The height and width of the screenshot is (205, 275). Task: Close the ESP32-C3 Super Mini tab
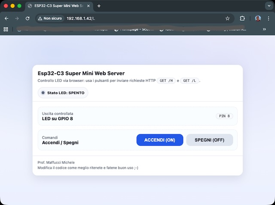pyautogui.click(x=89, y=6)
